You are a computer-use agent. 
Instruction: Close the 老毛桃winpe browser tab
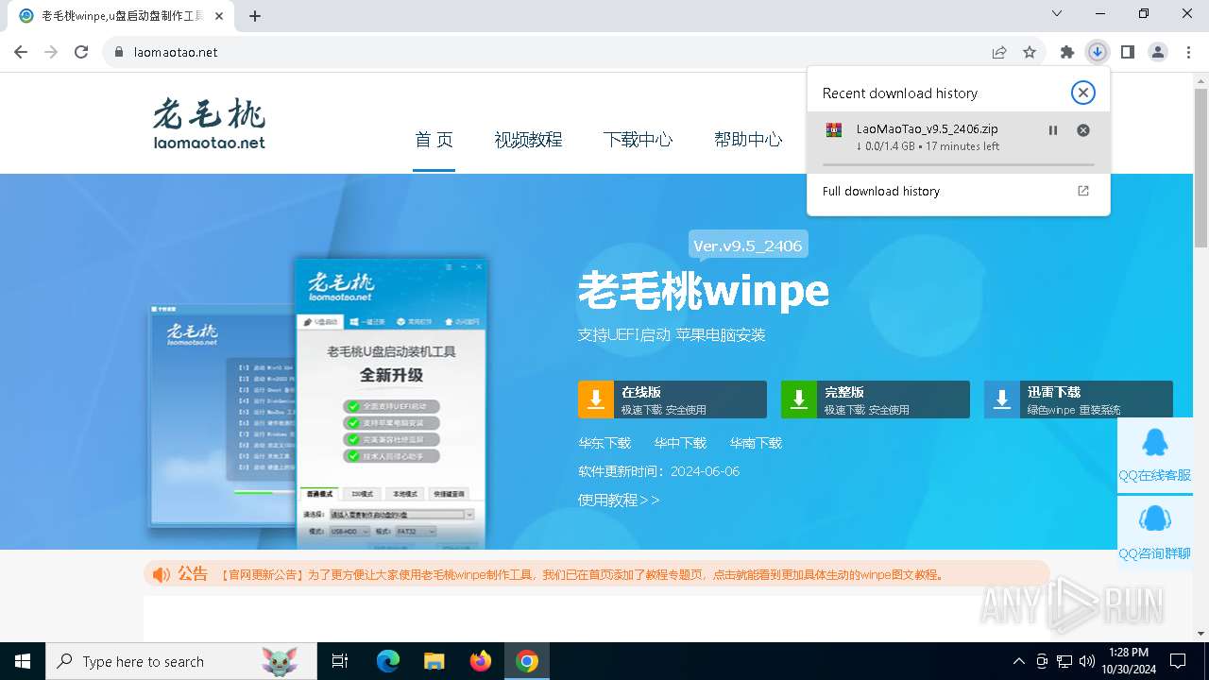click(x=219, y=15)
